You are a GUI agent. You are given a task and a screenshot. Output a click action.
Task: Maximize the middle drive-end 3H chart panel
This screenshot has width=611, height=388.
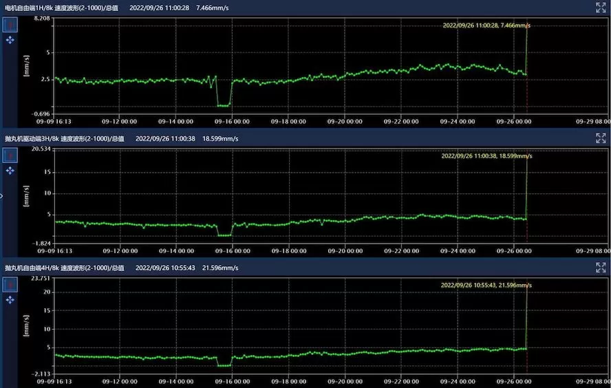[600, 138]
